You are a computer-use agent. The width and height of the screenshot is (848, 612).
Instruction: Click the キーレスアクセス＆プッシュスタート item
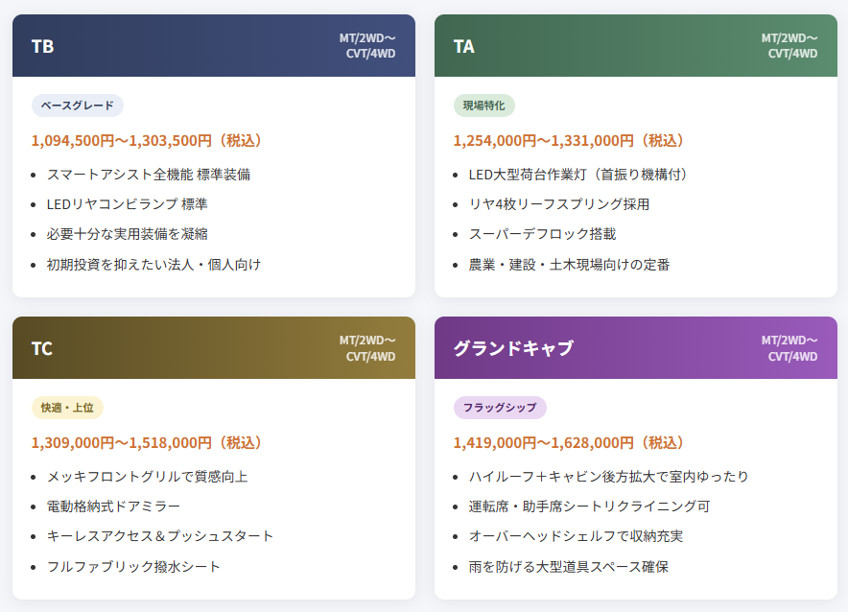(x=160, y=536)
